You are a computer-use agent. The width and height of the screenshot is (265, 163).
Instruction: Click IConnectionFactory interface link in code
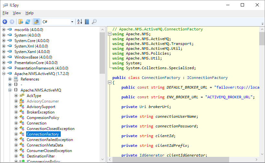(207, 78)
